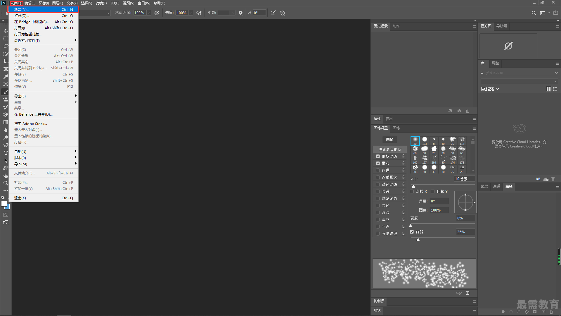This screenshot has width=561, height=316.
Task: Select the Hand tool
Action: (x=6, y=176)
